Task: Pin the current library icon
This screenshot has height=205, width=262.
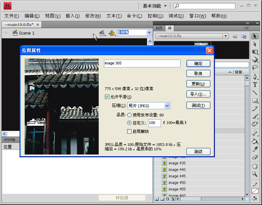Action: coord(234,36)
